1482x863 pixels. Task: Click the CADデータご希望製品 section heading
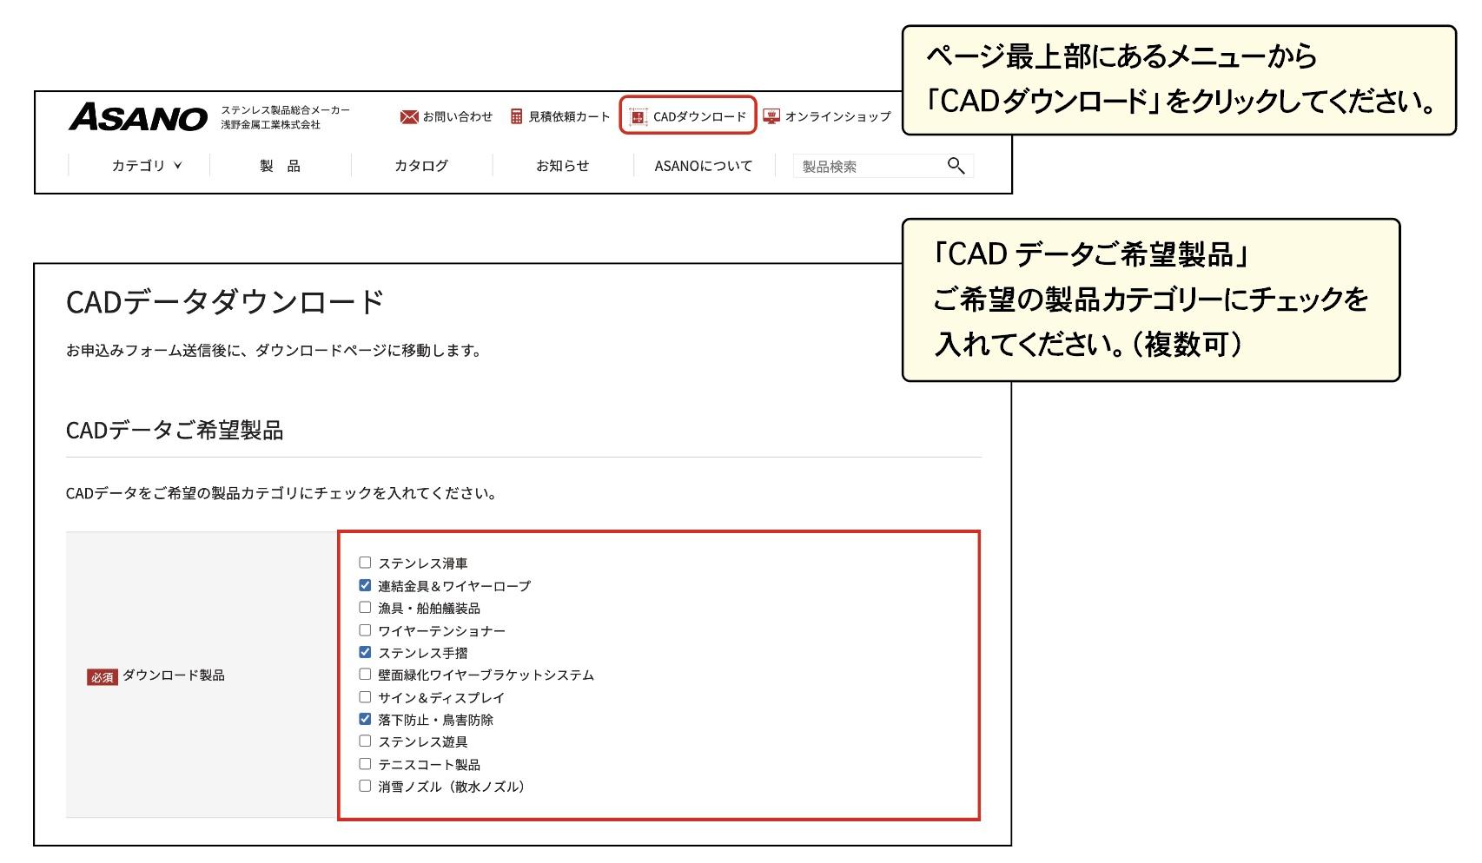[x=175, y=431]
